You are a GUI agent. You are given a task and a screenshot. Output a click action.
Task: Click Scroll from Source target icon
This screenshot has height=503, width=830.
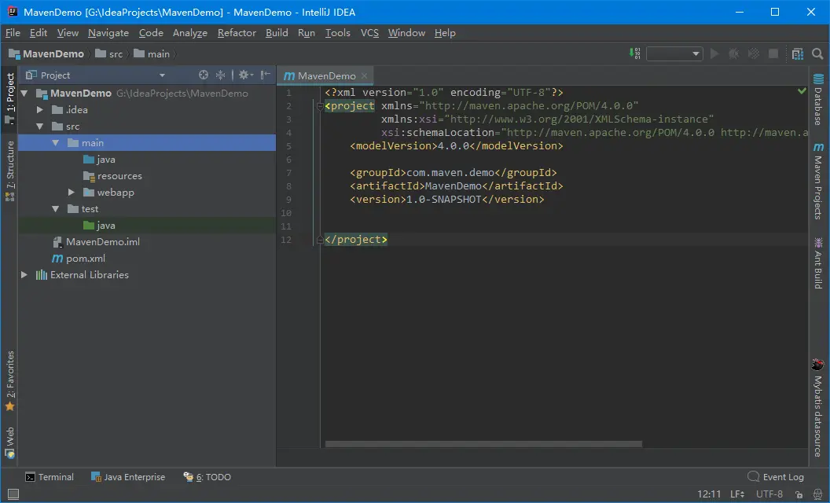204,75
